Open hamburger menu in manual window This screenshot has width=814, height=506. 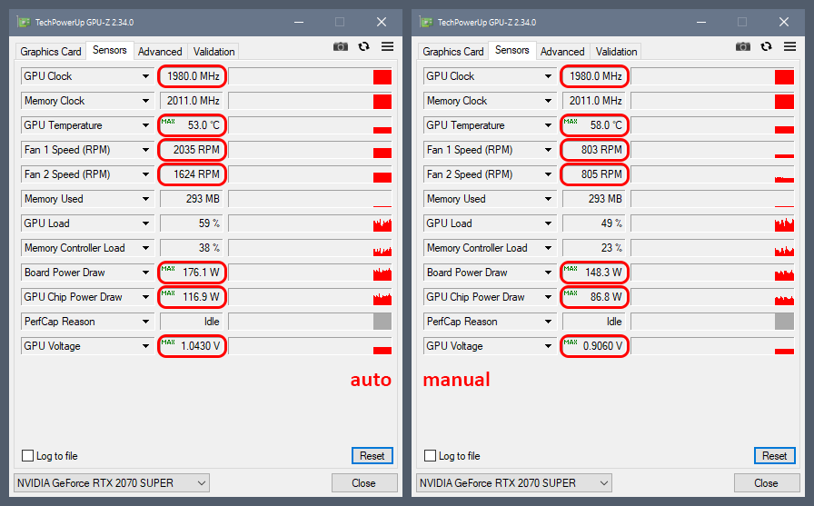[x=789, y=46]
